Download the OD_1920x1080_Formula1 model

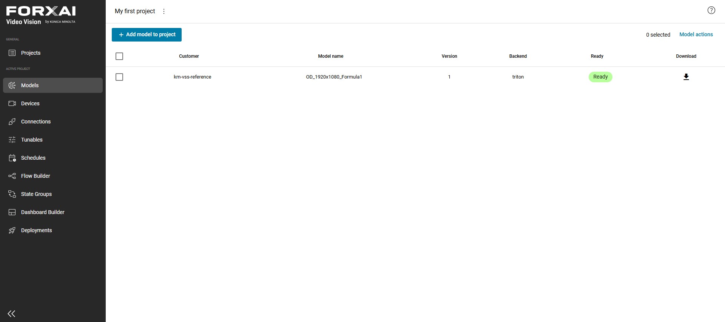pos(686,77)
